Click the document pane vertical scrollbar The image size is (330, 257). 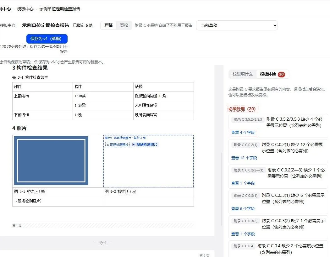pyautogui.click(x=221, y=189)
